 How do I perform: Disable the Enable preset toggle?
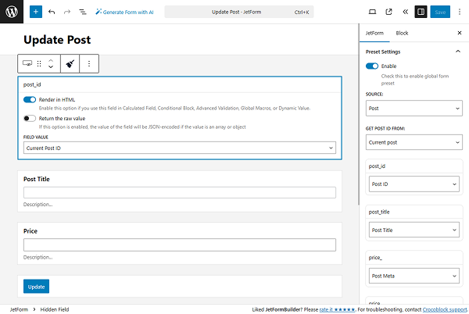(x=372, y=66)
